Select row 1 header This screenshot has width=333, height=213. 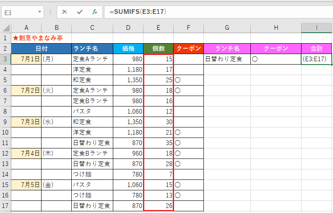5,38
